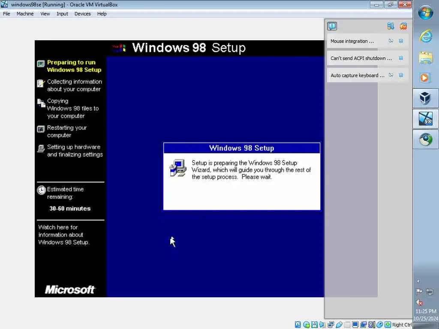
Task: Click the hard disk activity status icon
Action: pyautogui.click(x=298, y=325)
